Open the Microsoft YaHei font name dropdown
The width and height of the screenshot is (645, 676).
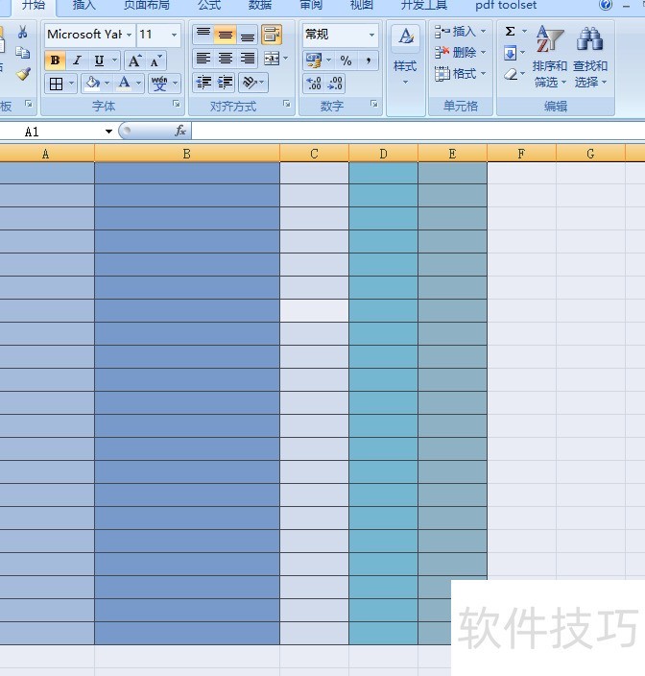(129, 35)
